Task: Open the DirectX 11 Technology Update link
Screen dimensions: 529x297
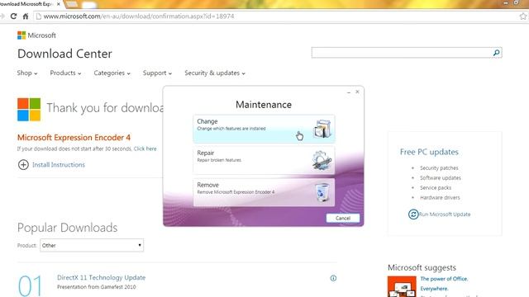Action: point(101,277)
